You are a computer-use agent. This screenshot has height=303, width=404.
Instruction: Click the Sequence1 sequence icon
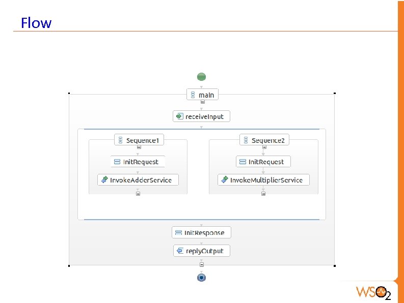pyautogui.click(x=120, y=140)
